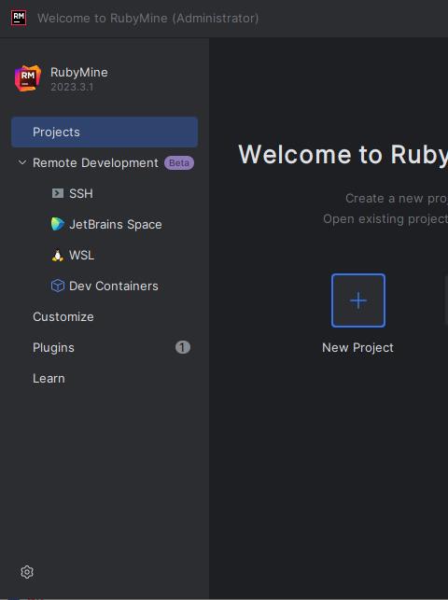Switch to the Learn tab
The image size is (448, 600).
tap(49, 379)
